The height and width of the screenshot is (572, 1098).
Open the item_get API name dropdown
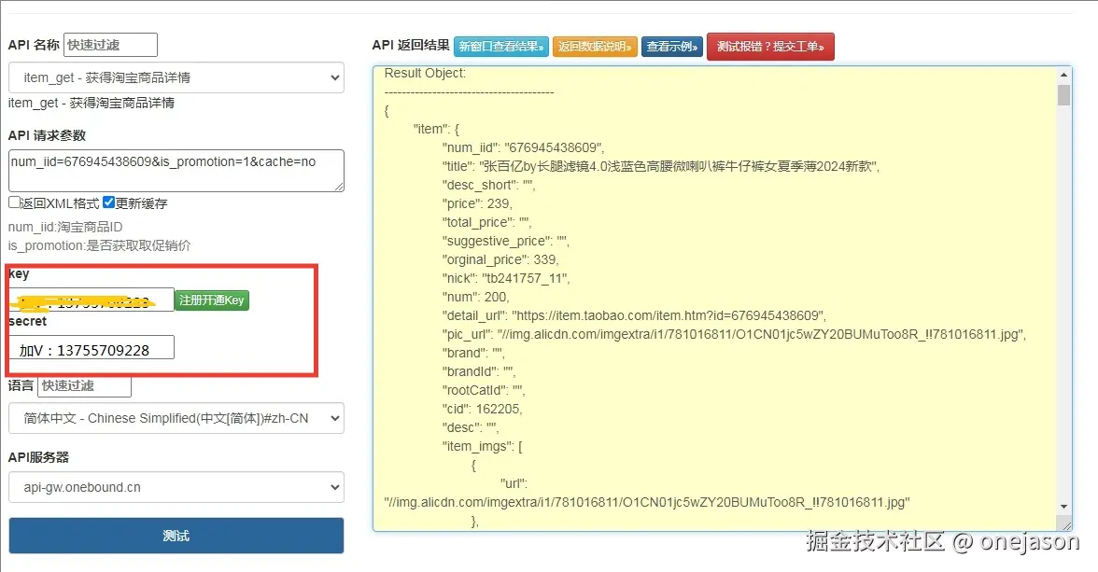pos(176,77)
